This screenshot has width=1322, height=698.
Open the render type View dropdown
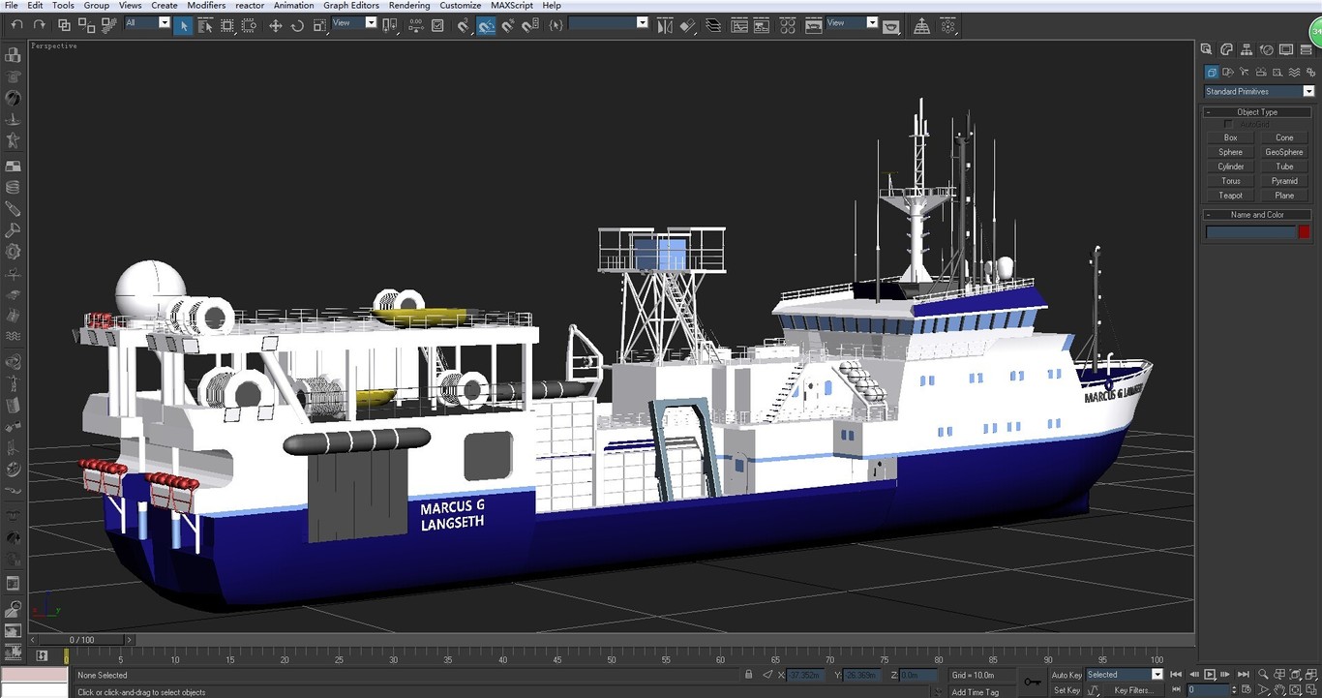click(852, 22)
